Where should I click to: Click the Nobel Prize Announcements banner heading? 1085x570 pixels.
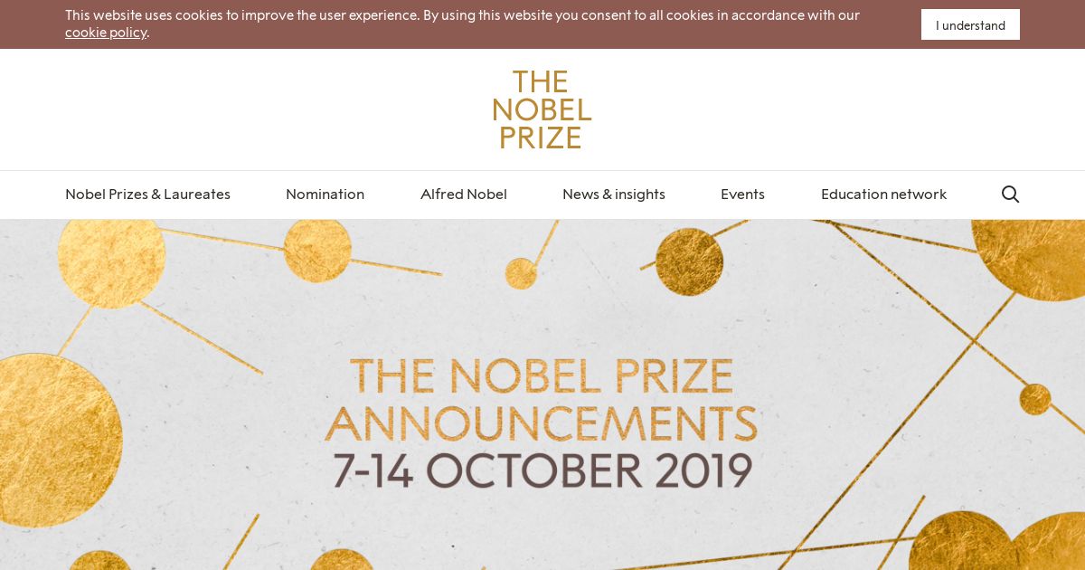[541, 400]
